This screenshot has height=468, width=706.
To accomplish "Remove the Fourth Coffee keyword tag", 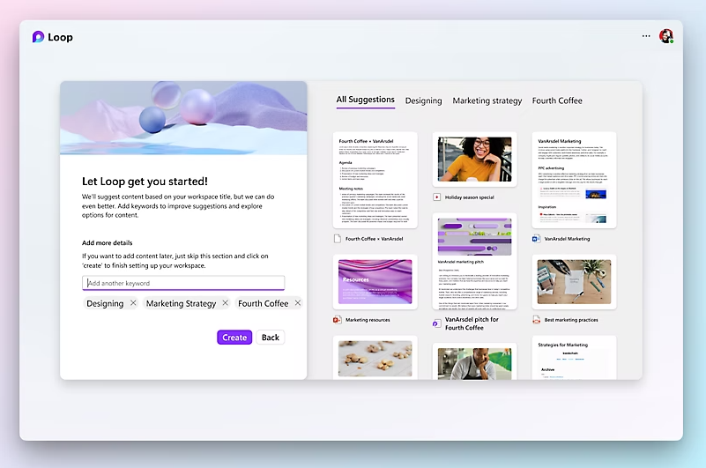I will pos(298,303).
